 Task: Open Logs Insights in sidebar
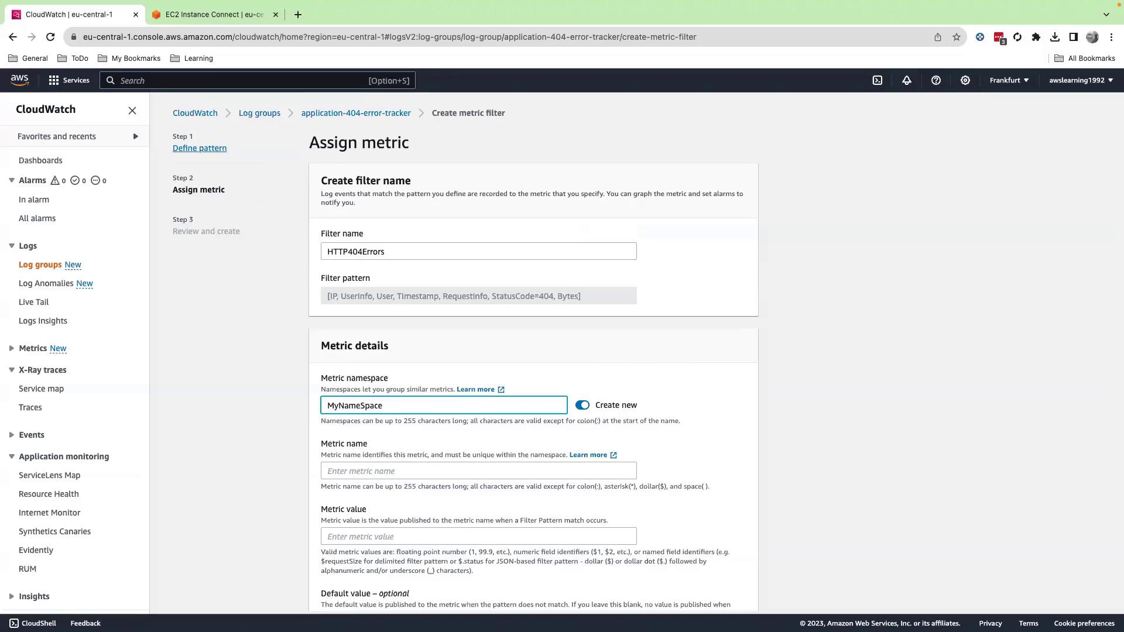click(x=43, y=321)
